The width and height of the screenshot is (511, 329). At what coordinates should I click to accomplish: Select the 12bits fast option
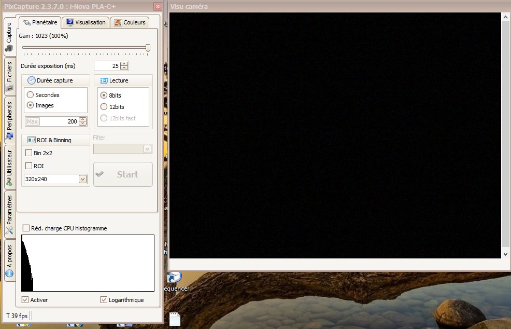click(104, 118)
